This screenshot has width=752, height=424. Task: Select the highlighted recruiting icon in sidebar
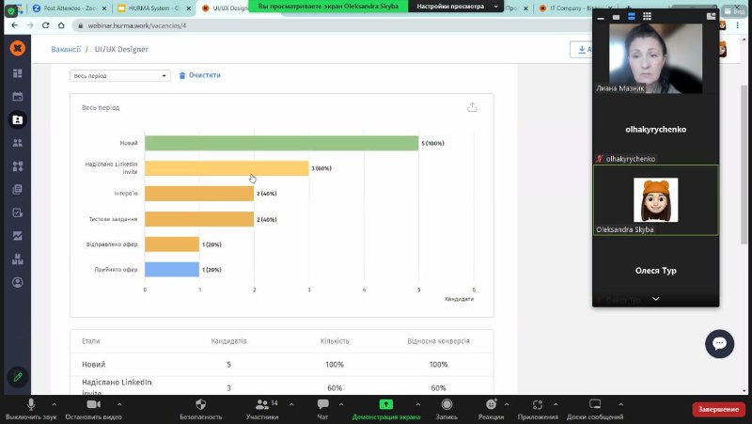[x=18, y=119]
